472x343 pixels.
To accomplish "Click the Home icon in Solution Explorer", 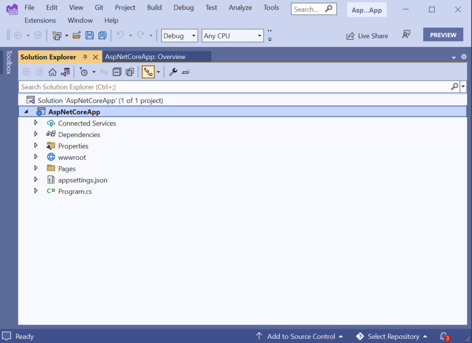I will click(x=53, y=72).
